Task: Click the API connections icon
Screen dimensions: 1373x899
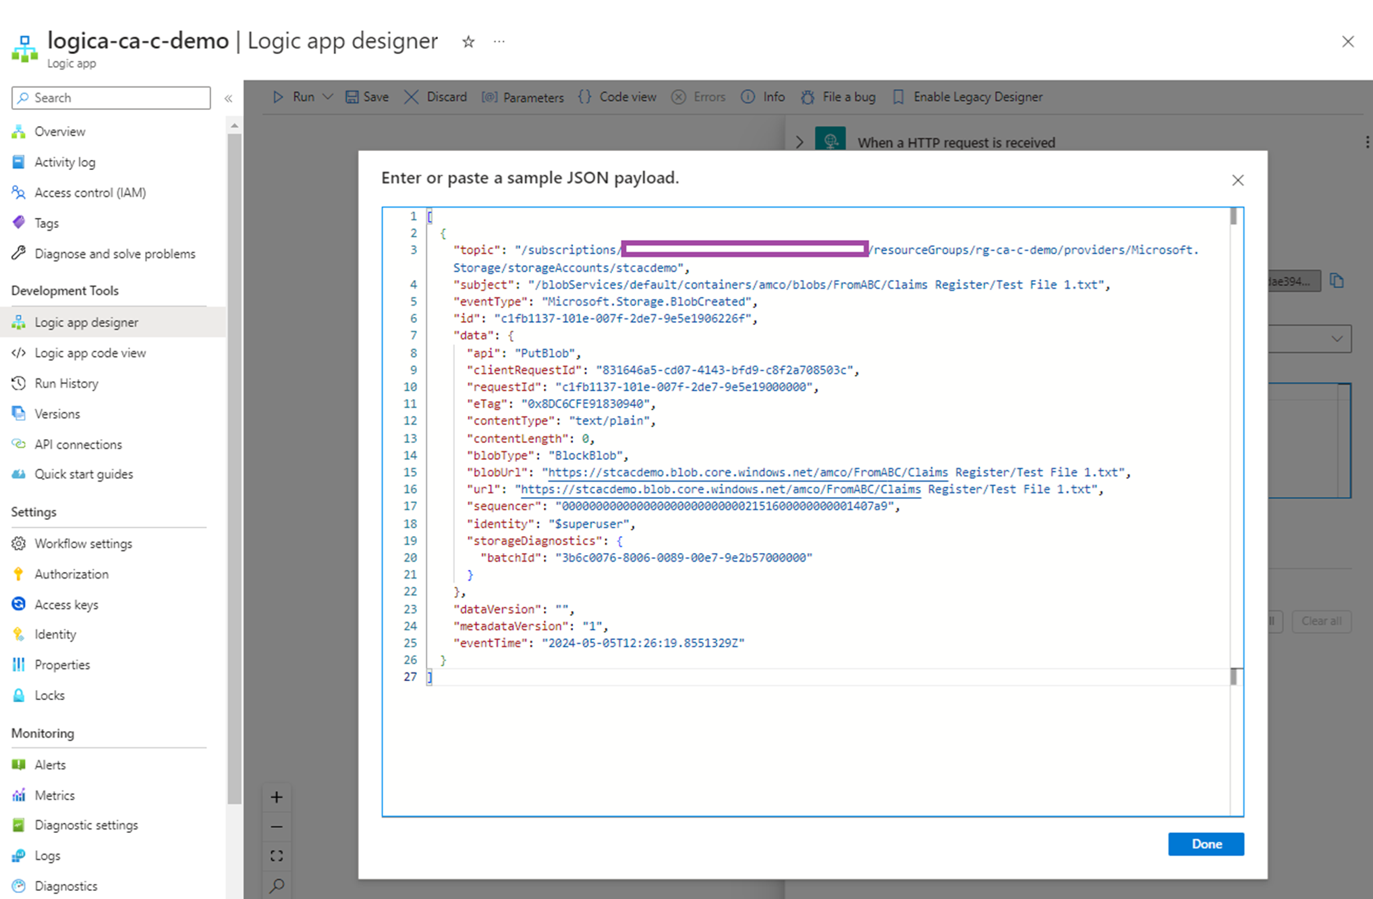Action: 19,444
